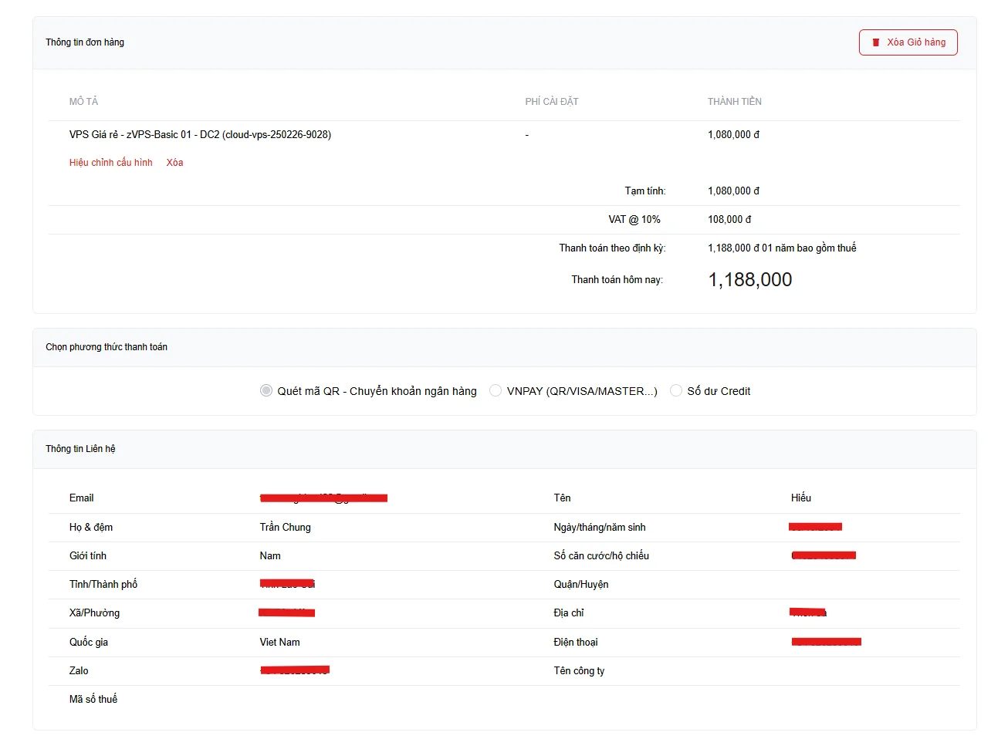Screen dimensions: 1008x739
Task: Click 'Ngày/tháng/năm sinh' label
Action: (600, 528)
